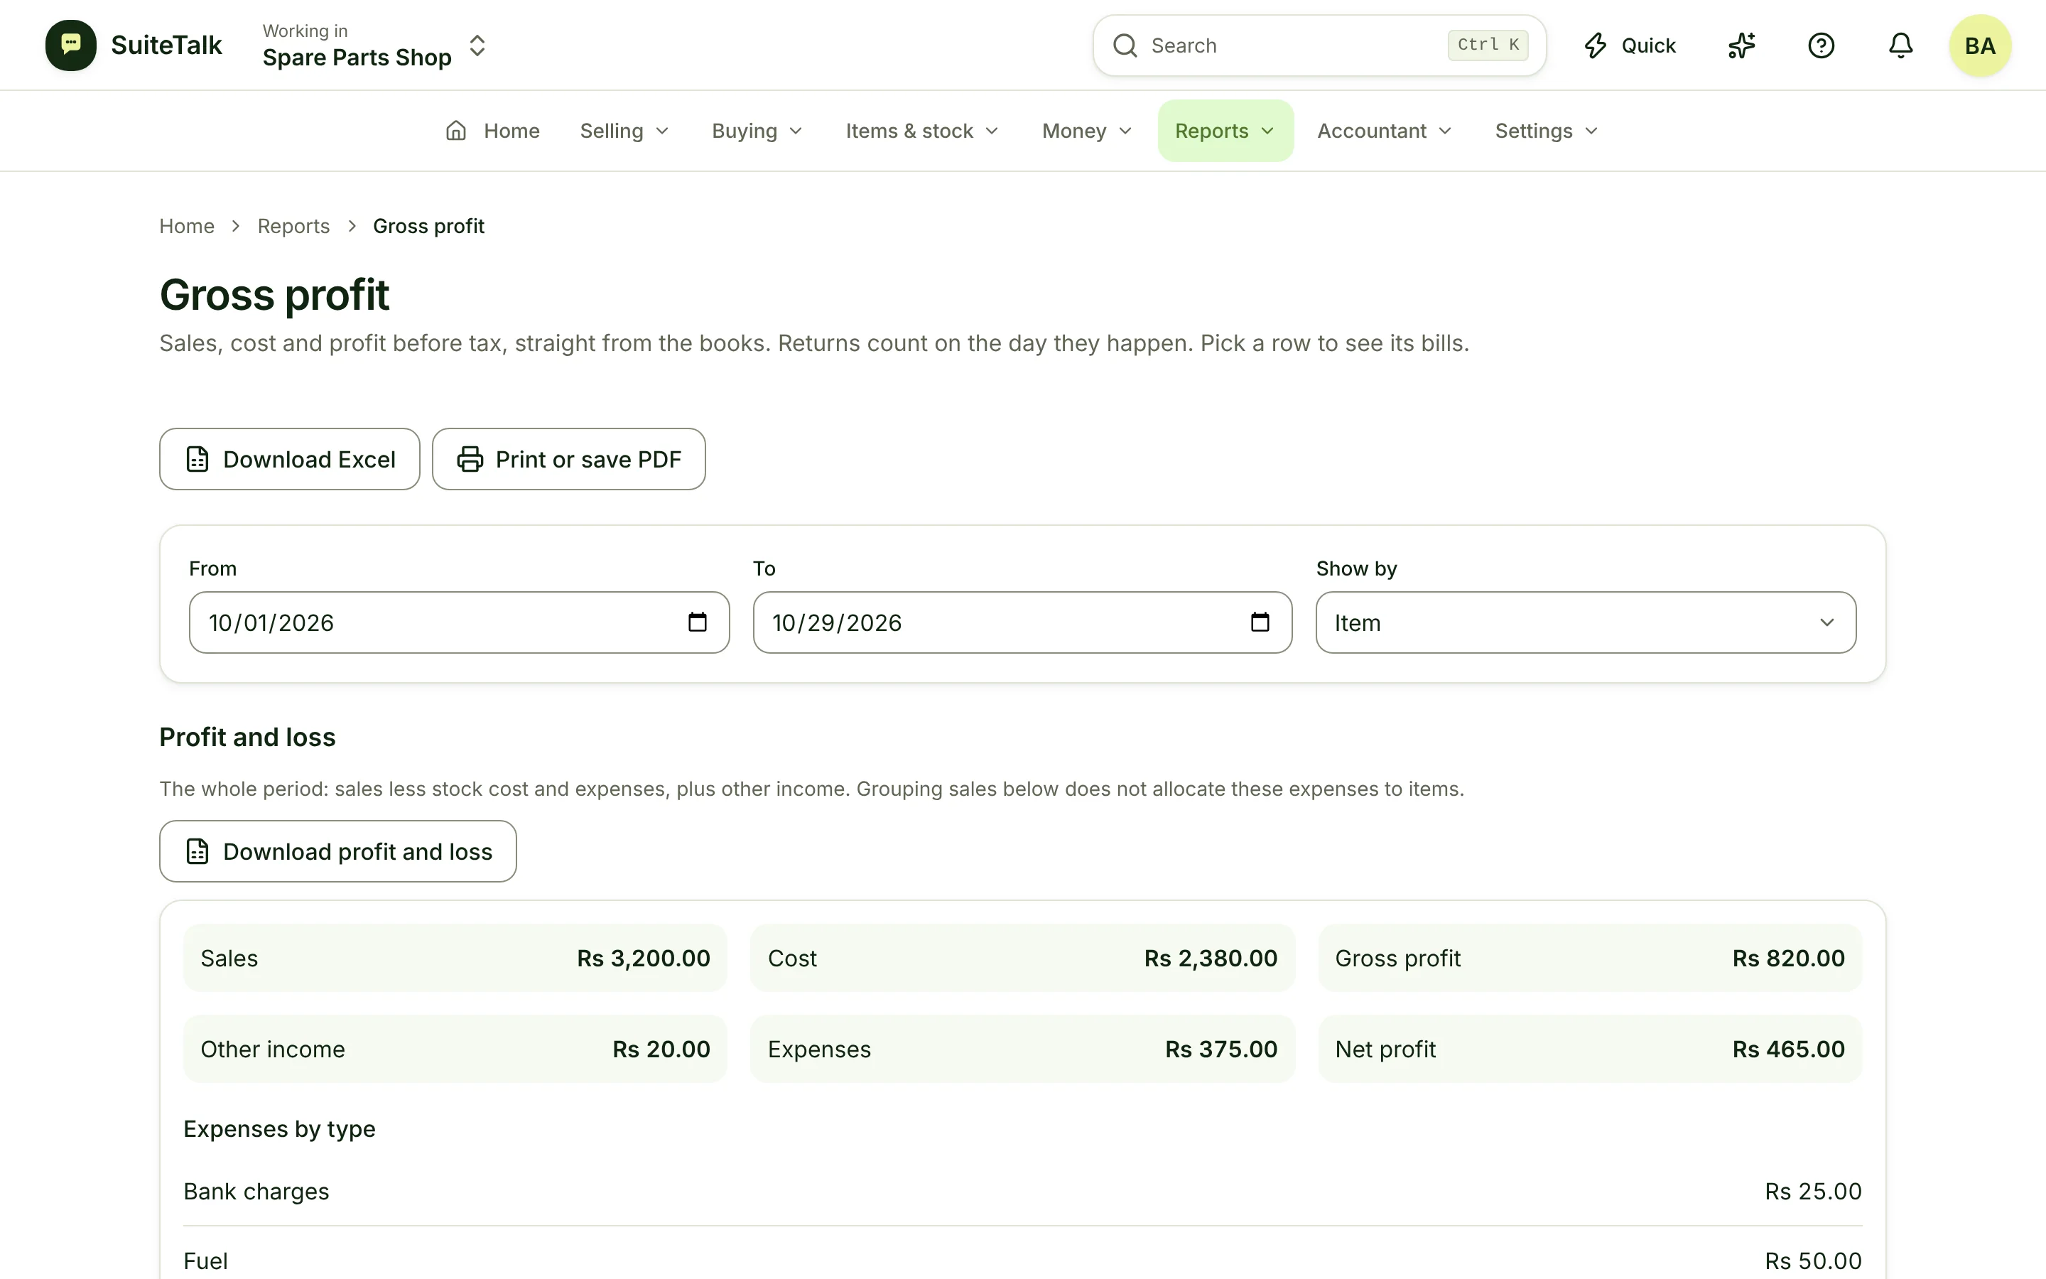Expand the Selling menu
Viewport: 2046px width, 1279px height.
point(624,131)
